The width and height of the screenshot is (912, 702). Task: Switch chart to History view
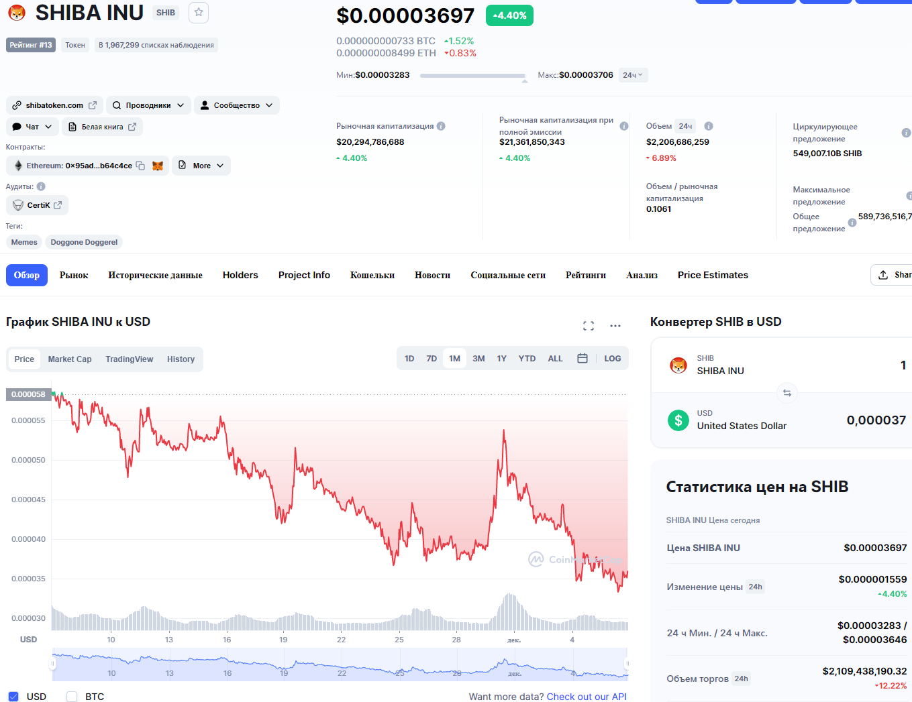pos(181,359)
